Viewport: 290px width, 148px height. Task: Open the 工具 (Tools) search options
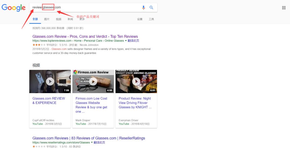tap(151, 19)
